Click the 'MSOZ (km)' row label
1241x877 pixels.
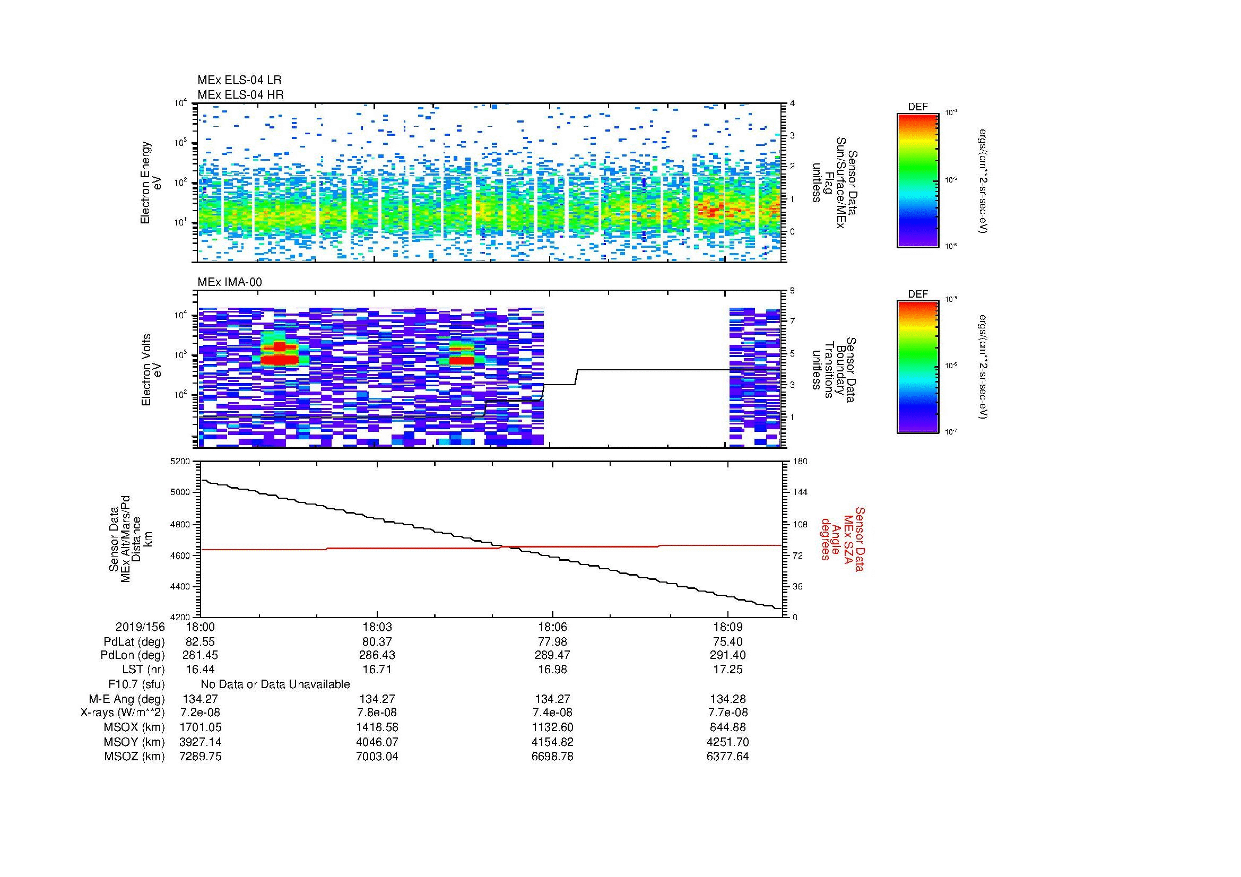click(135, 757)
